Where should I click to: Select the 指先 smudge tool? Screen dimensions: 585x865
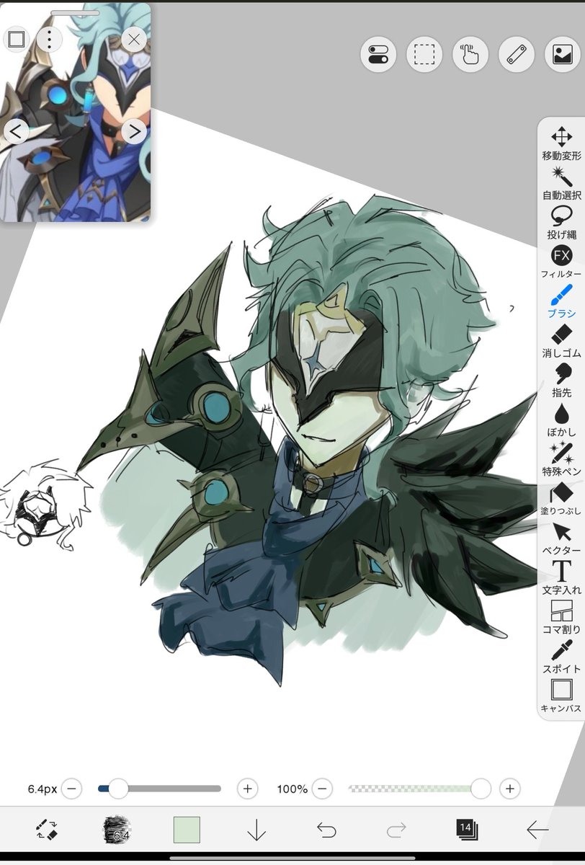pyautogui.click(x=561, y=381)
